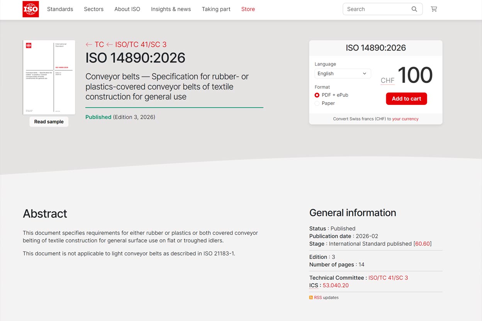
Task: Open stage code 60.60 link
Action: [x=422, y=244]
